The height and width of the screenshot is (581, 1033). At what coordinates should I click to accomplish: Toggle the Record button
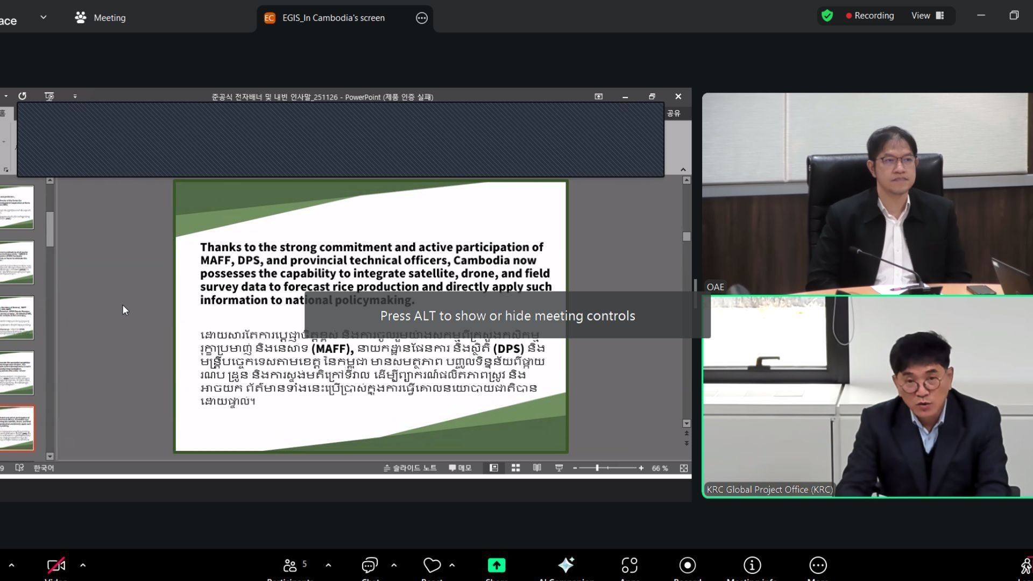(x=687, y=565)
